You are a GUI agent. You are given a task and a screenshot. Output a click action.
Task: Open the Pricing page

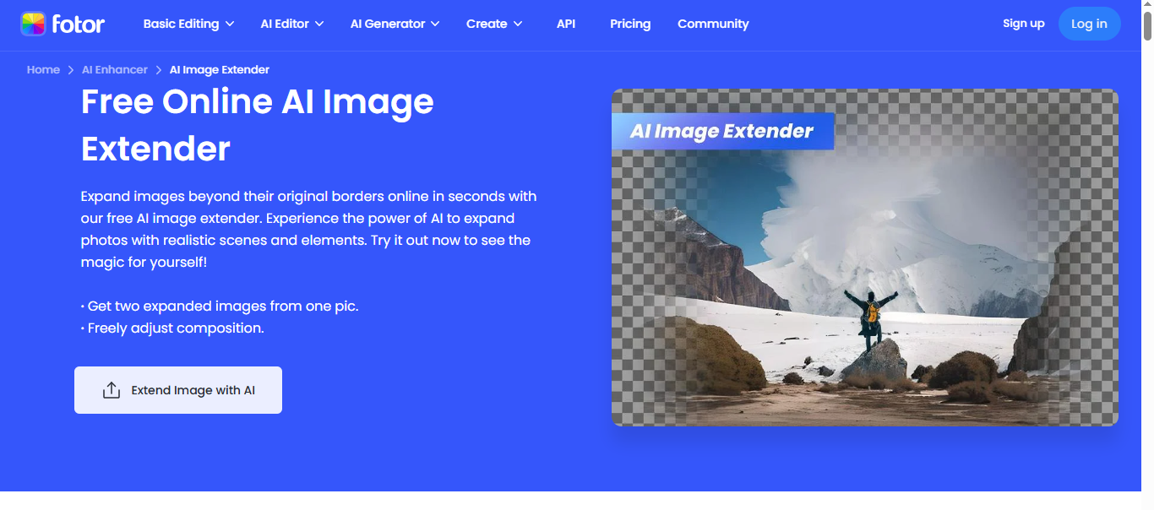[x=630, y=24]
